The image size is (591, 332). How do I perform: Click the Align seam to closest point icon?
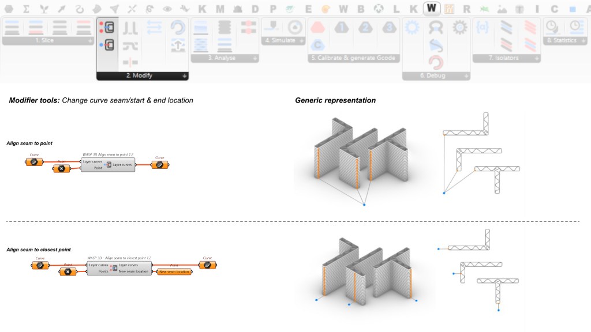(x=107, y=45)
